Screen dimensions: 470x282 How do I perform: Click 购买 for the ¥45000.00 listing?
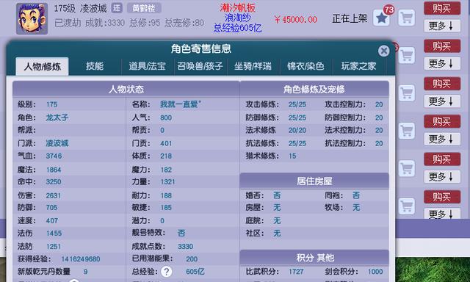coord(442,8)
